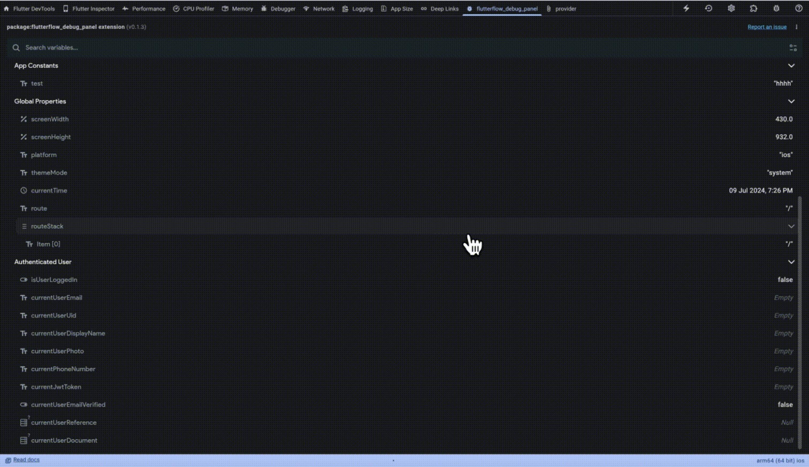809x467 pixels.
Task: Collapse the App Constants section
Action: point(791,65)
